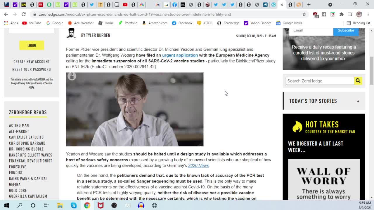The width and height of the screenshot is (374, 210).
Task: Click the BY TYLER DURDEN author link
Action: [x=96, y=35]
